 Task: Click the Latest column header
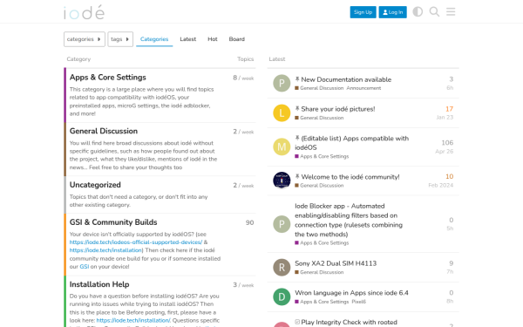(277, 59)
